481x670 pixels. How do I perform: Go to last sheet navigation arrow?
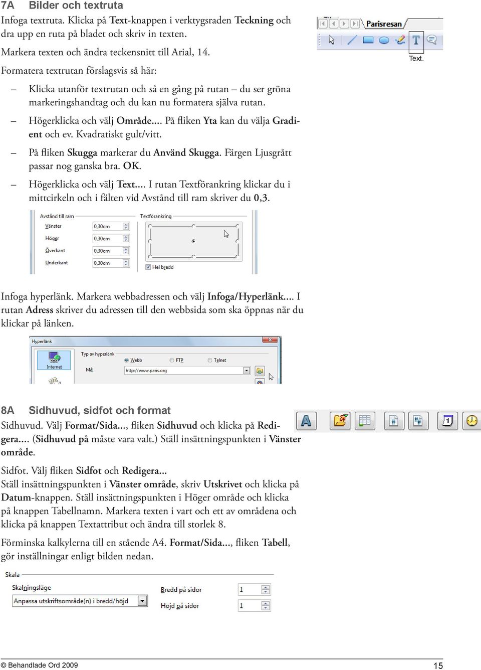click(355, 24)
